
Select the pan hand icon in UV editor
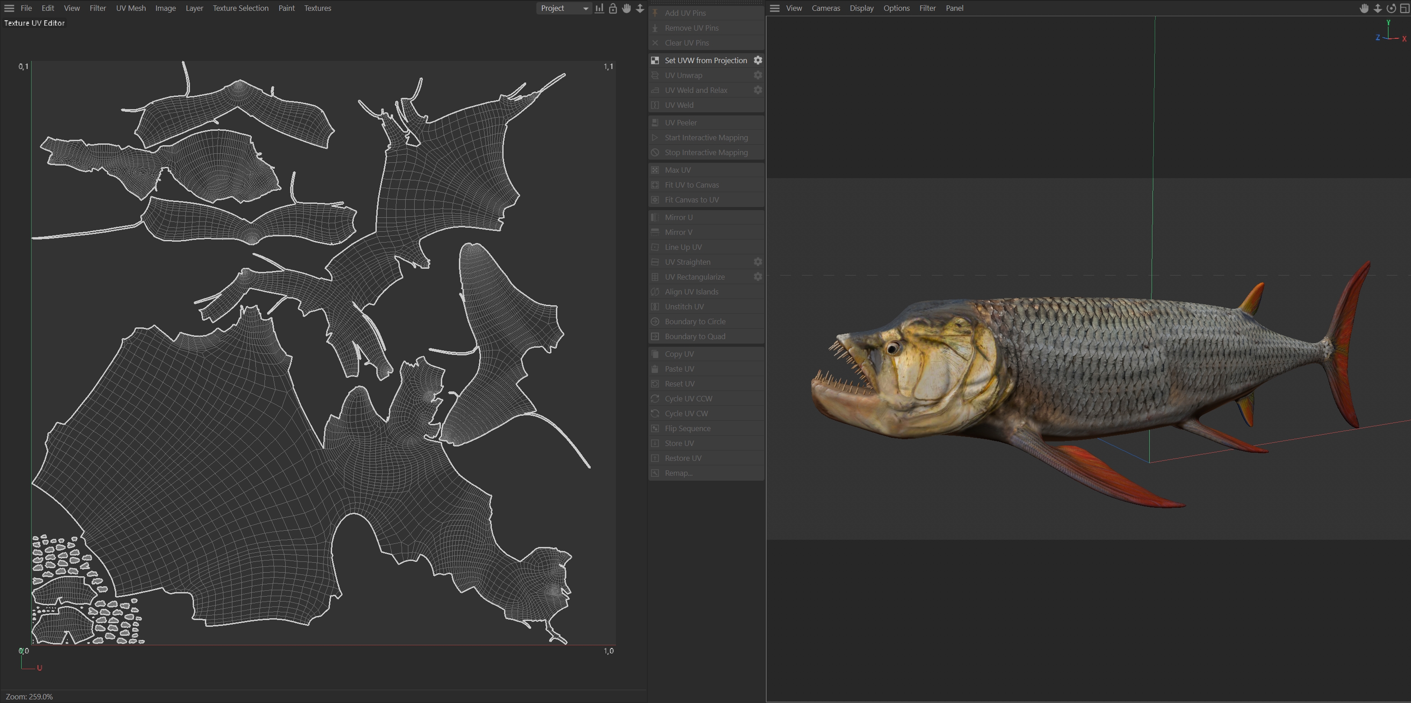(627, 8)
